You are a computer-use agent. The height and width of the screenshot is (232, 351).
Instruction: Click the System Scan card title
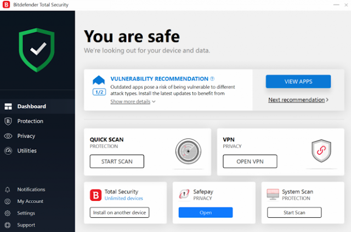click(297, 192)
